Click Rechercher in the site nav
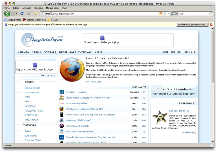 click(x=172, y=52)
